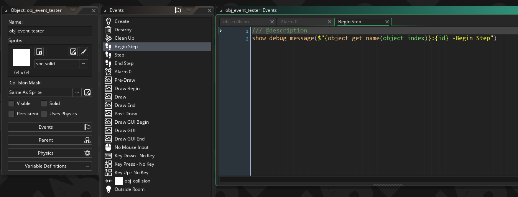This screenshot has height=197, width=518.
Task: Open the Variable Definitions button
Action: click(x=46, y=166)
